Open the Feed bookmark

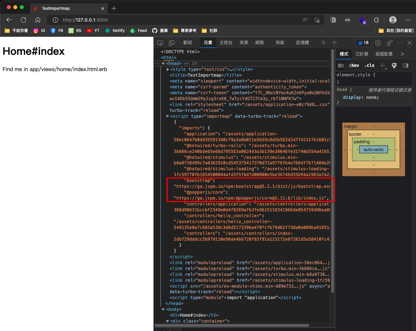pos(138,31)
